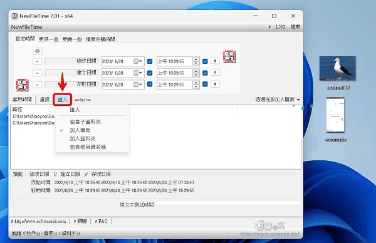Switch to the 更早一些 tab
The width and height of the screenshot is (376, 243).
click(49, 39)
